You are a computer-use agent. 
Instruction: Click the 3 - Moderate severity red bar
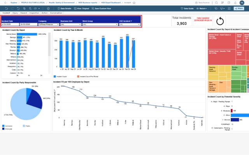232,111
